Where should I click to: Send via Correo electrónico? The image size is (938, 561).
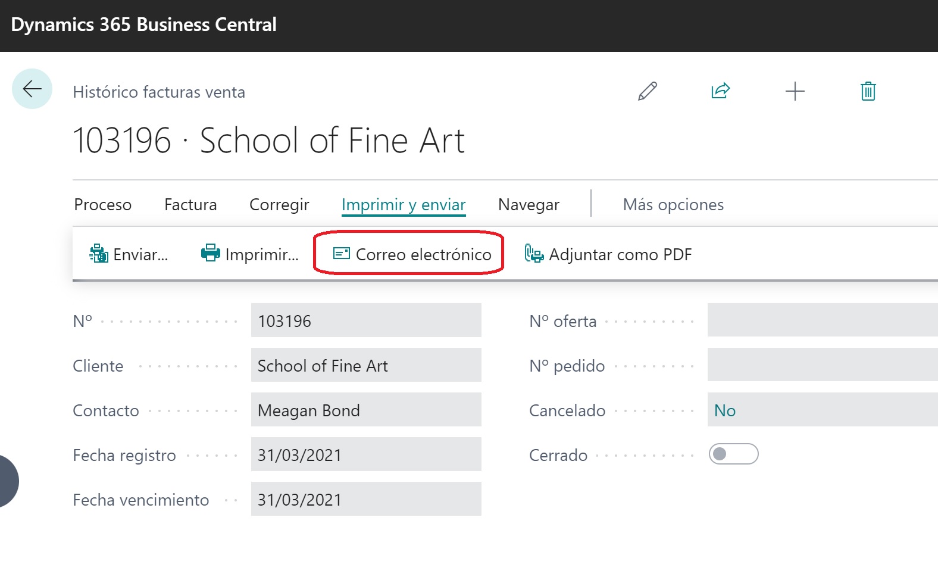412,254
